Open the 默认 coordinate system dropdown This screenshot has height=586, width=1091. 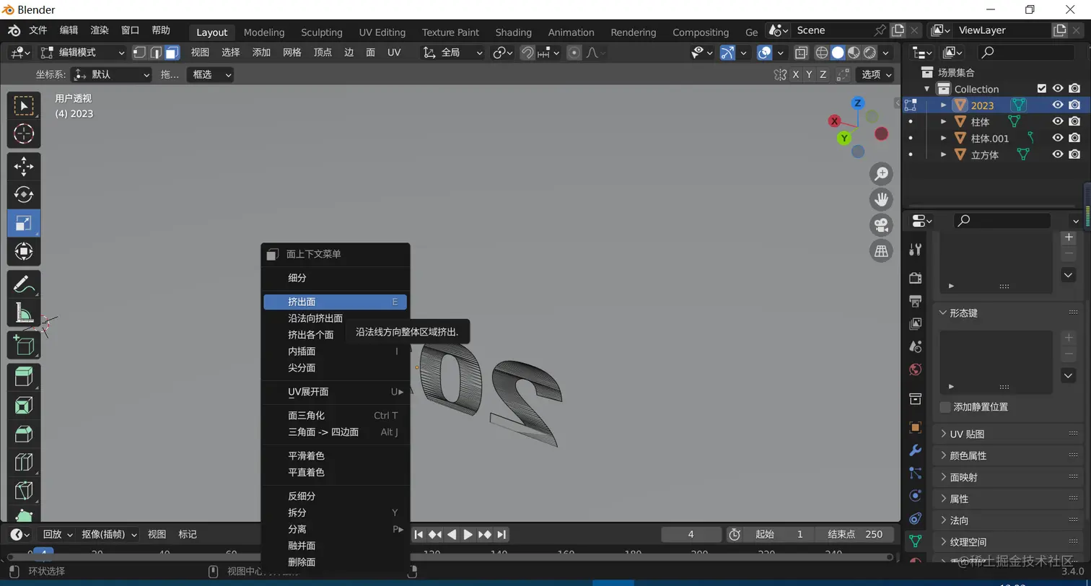click(112, 74)
